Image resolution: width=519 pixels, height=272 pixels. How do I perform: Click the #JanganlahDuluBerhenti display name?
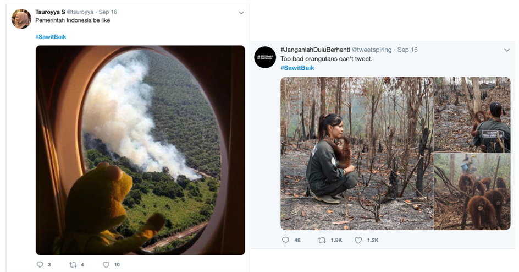[314, 50]
